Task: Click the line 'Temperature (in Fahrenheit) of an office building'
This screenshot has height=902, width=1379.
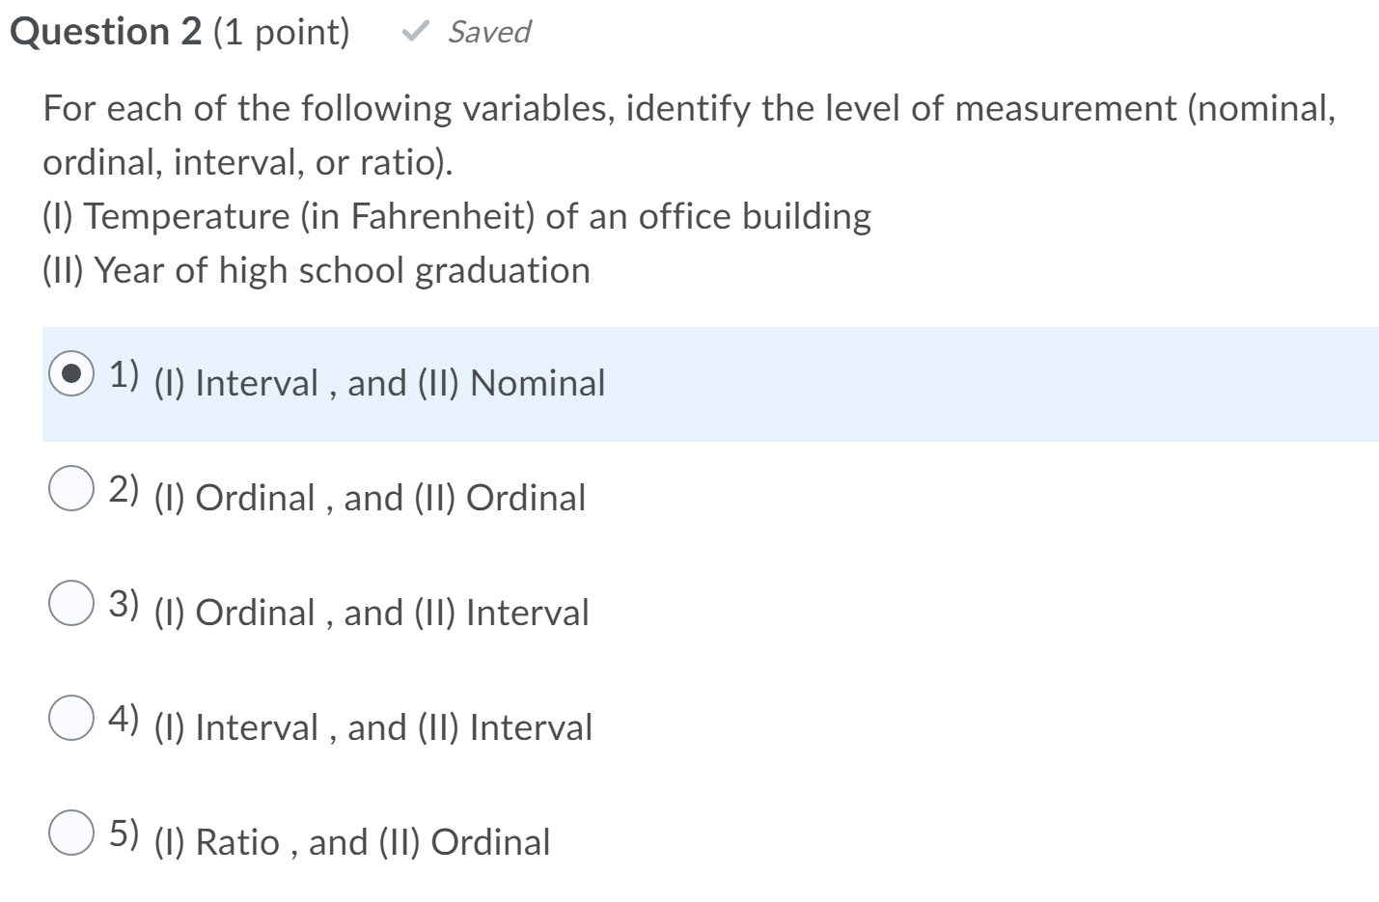Action: [x=455, y=215]
